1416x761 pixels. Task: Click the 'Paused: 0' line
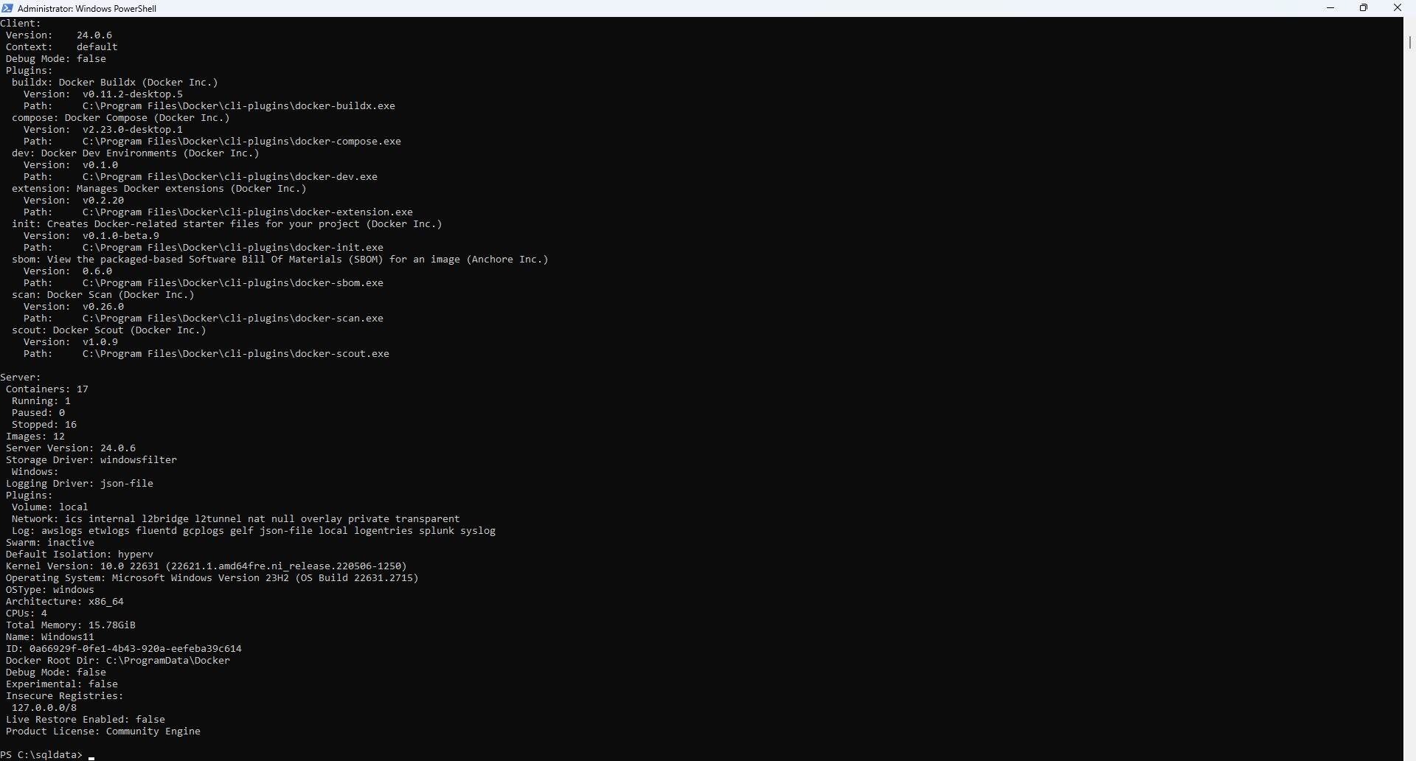coord(38,413)
